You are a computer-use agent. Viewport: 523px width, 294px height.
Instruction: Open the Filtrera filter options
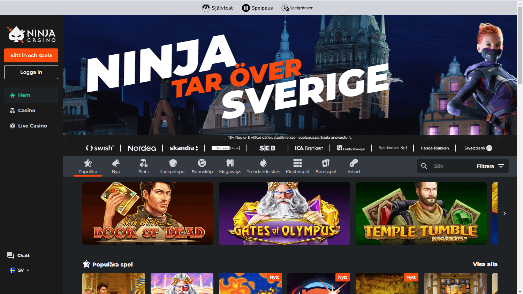(x=491, y=166)
